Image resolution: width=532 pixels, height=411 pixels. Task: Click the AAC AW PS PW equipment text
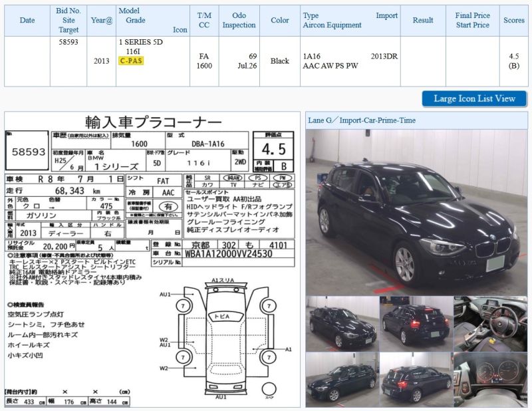[x=331, y=66]
